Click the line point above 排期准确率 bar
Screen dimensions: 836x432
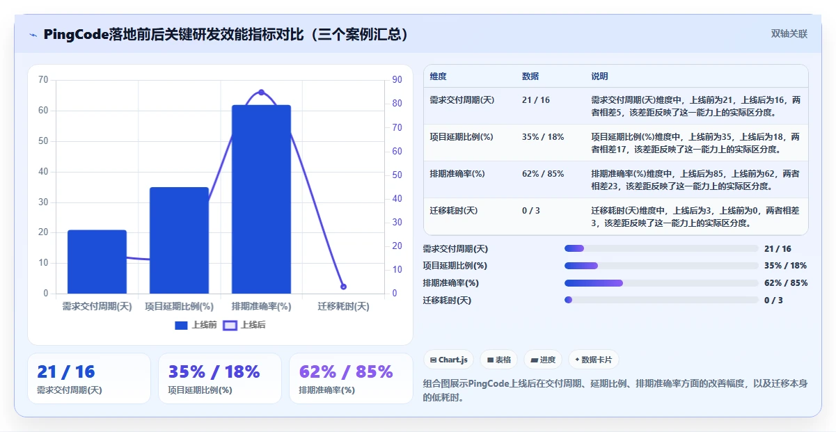tap(261, 92)
